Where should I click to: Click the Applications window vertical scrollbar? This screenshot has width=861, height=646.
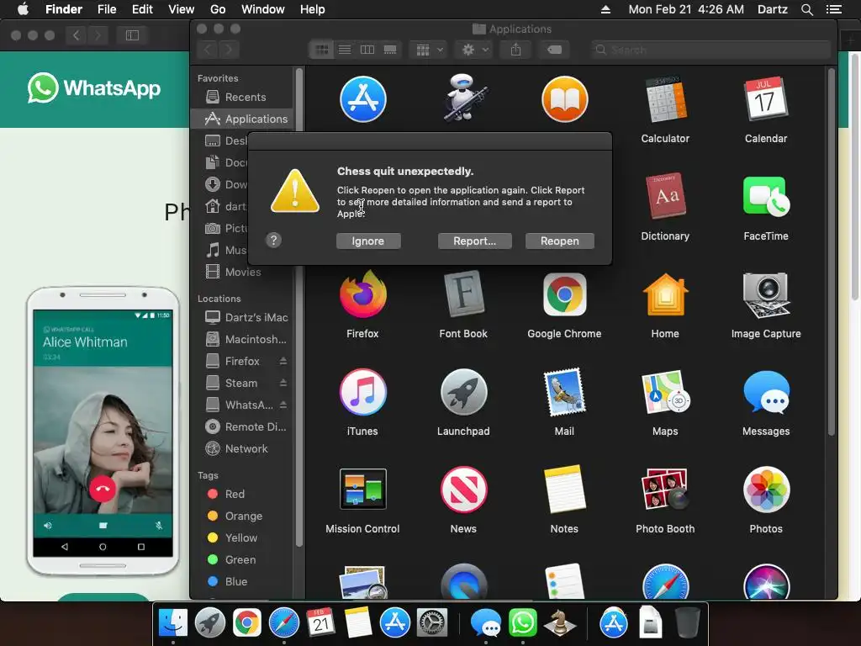[832, 252]
